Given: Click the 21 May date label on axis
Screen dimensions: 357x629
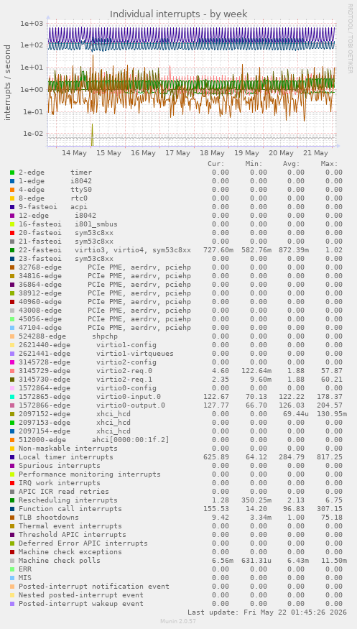Looking at the screenshot, I should point(315,153).
